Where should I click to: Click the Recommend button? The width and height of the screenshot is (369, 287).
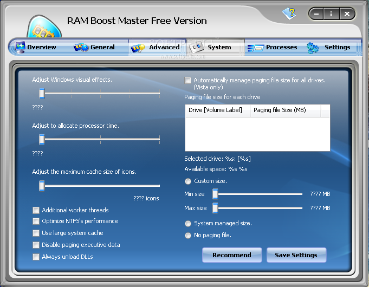232,255
